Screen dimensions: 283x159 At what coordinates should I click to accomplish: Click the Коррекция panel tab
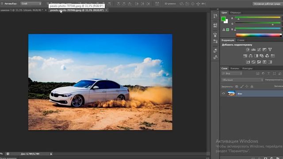228,40
